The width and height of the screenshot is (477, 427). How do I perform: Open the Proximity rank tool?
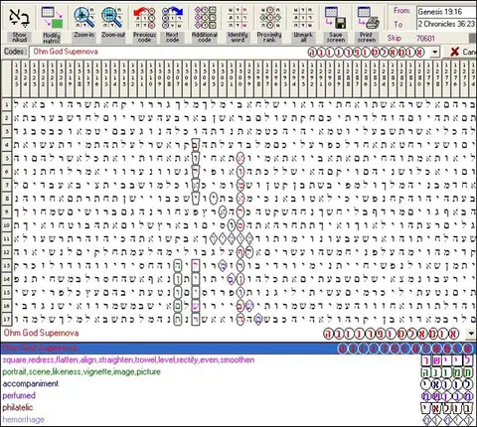[x=269, y=18]
